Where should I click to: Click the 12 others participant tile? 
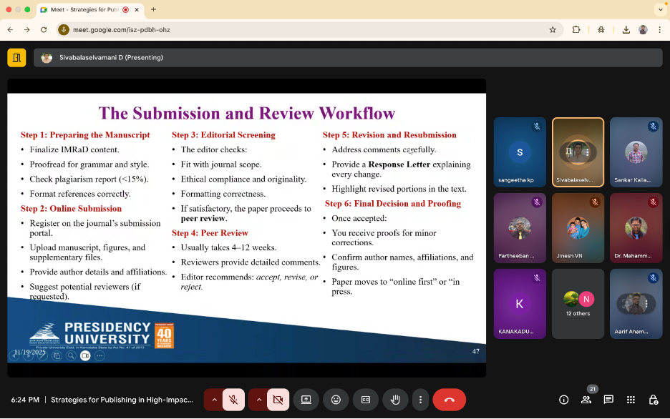click(x=578, y=303)
